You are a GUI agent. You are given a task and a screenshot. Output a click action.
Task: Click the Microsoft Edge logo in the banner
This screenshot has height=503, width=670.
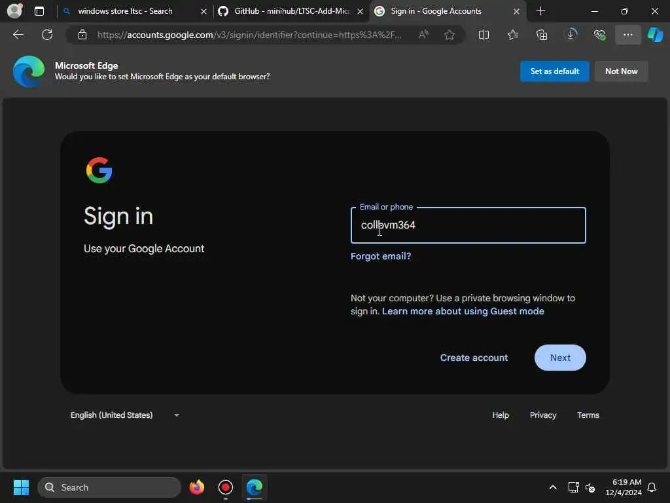pyautogui.click(x=29, y=71)
